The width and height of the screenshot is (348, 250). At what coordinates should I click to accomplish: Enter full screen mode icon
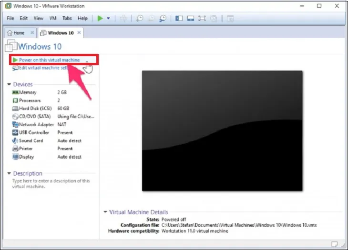click(202, 19)
